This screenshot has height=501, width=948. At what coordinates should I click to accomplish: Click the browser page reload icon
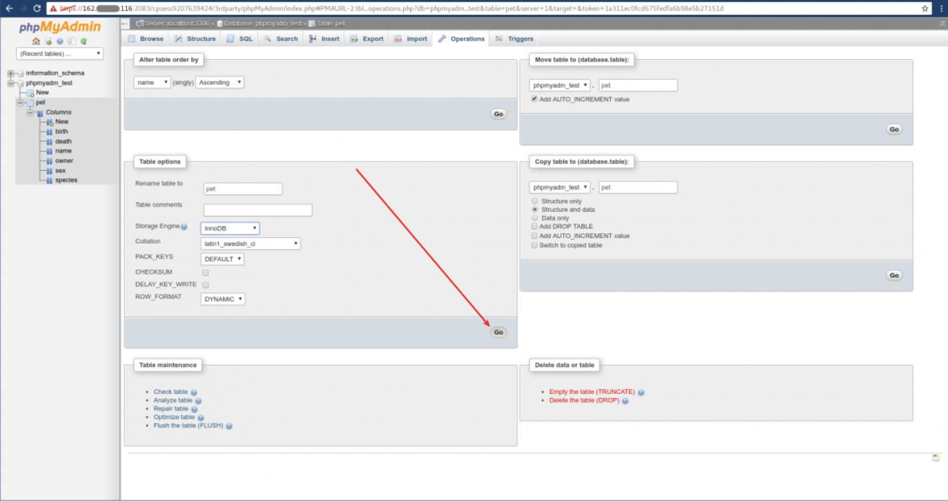[x=37, y=9]
